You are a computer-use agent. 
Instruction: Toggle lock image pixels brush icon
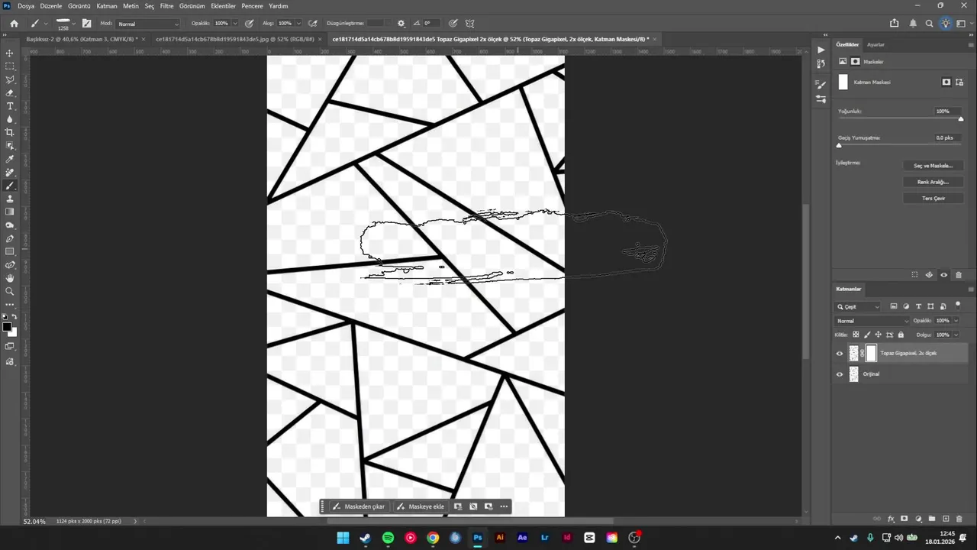867,335
